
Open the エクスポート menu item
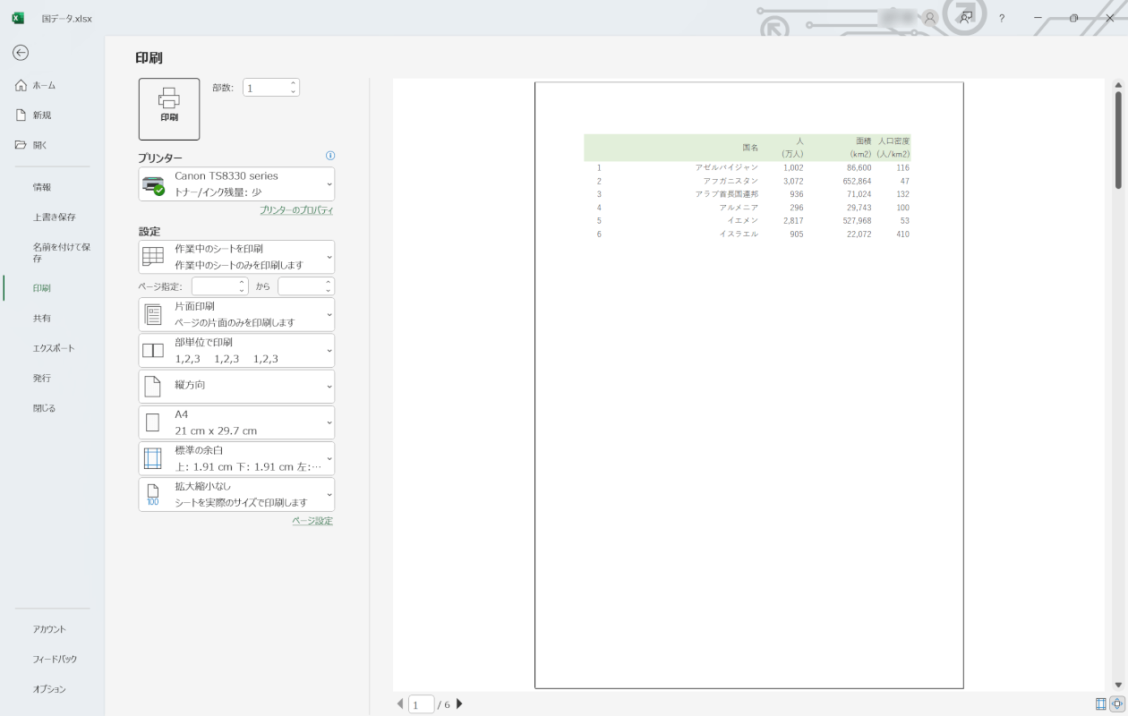pos(54,348)
